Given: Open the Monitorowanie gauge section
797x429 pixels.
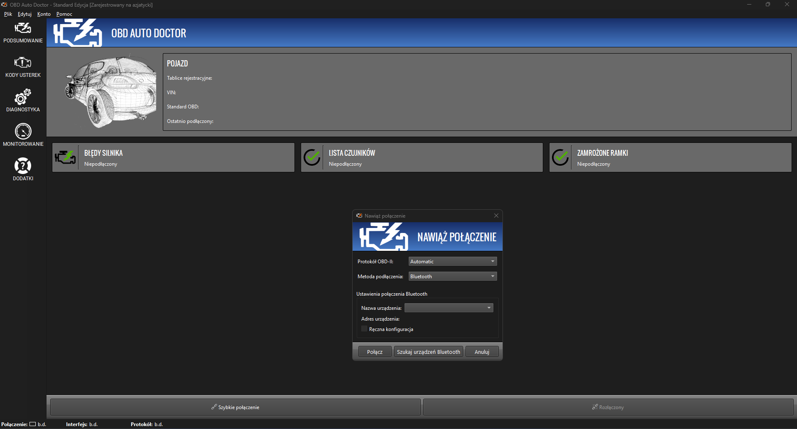Looking at the screenshot, I should 23,136.
